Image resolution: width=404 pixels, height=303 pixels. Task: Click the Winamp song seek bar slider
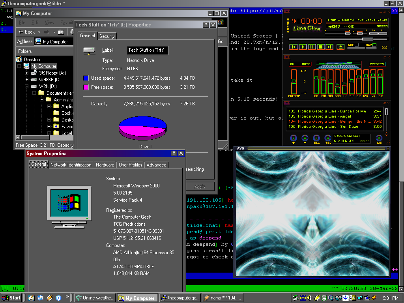367,39
